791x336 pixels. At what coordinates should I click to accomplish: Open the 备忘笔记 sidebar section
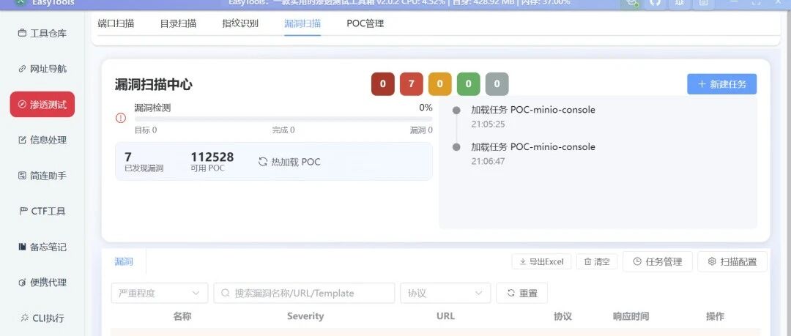(x=42, y=247)
